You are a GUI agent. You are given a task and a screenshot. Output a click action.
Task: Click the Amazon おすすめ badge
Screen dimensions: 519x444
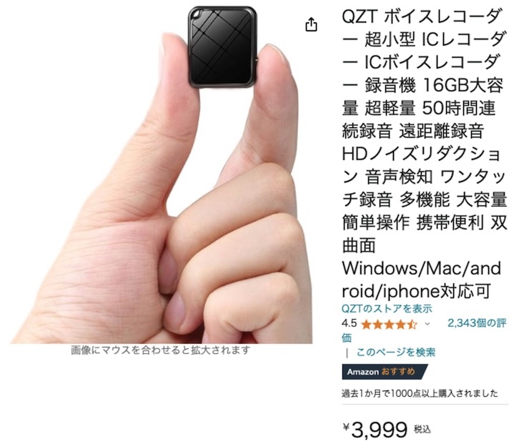(x=385, y=372)
